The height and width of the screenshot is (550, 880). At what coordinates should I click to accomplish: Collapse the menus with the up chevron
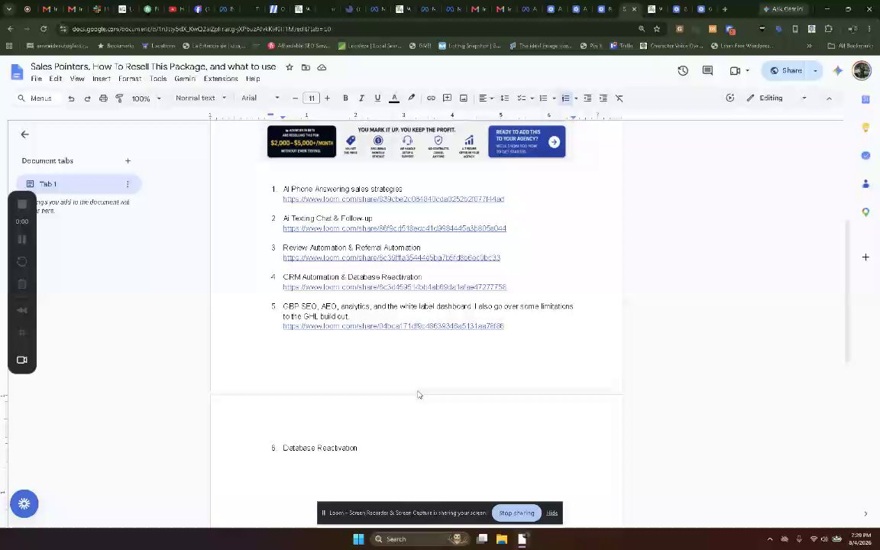pos(829,99)
